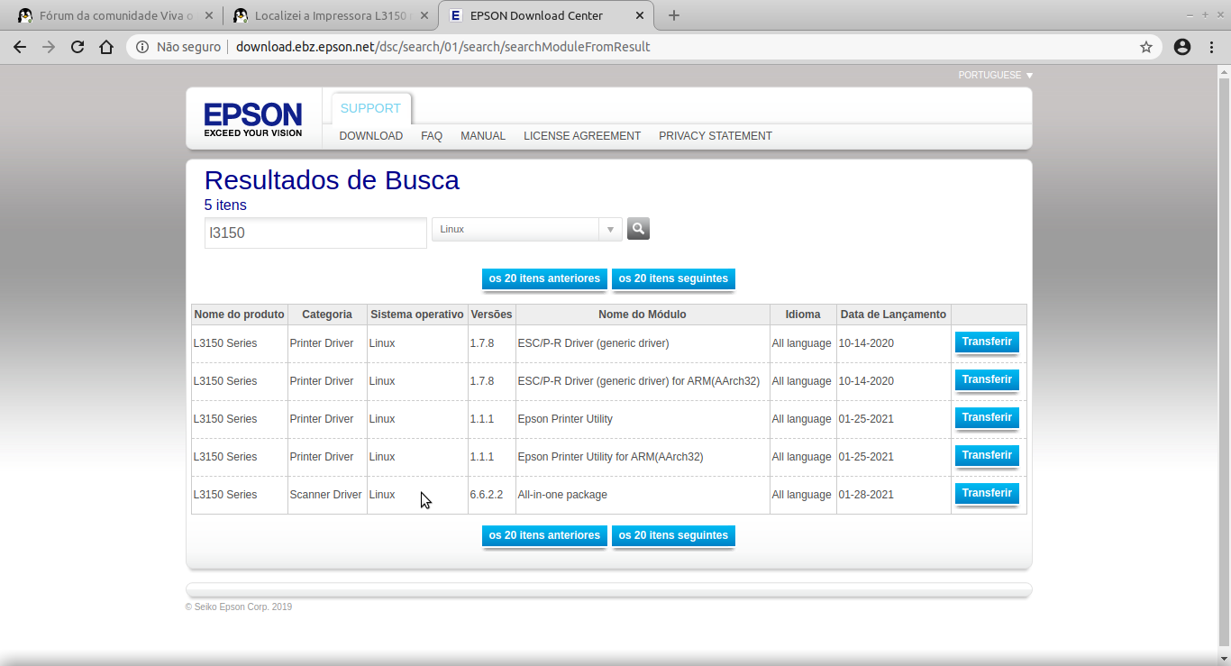
Task: Open the Chrome three-dot menu
Action: click(x=1211, y=47)
